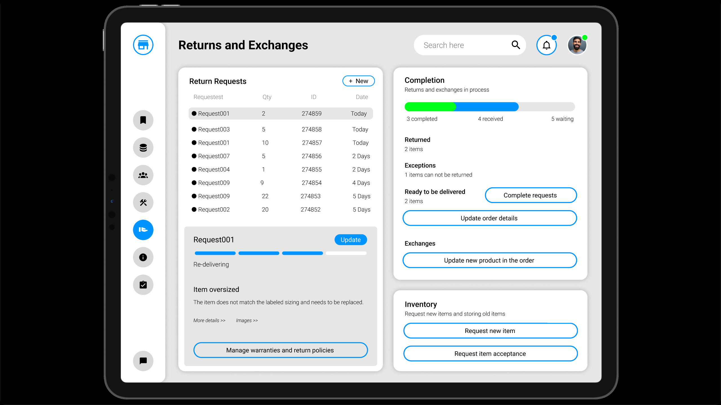This screenshot has width=721, height=405.
Task: Open Manage warranties and return policies
Action: click(280, 350)
